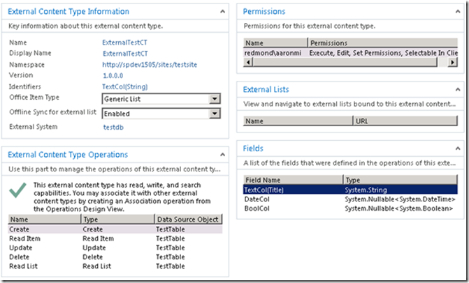Open the Offline Sync dropdown
469x283 pixels.
215,114
